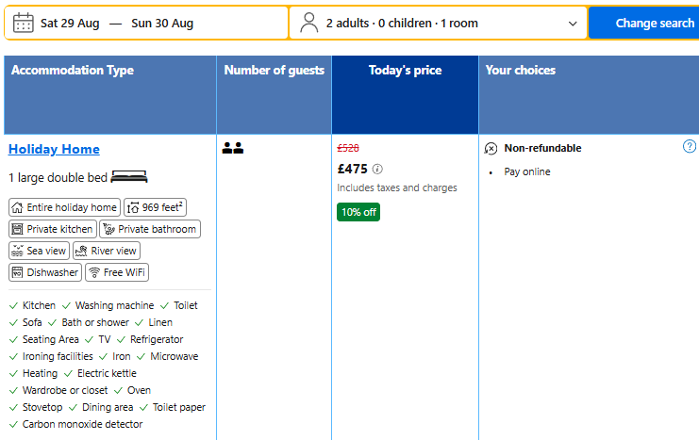Click the Wardrobe or closet text
This screenshot has height=440, width=699.
click(x=65, y=390)
